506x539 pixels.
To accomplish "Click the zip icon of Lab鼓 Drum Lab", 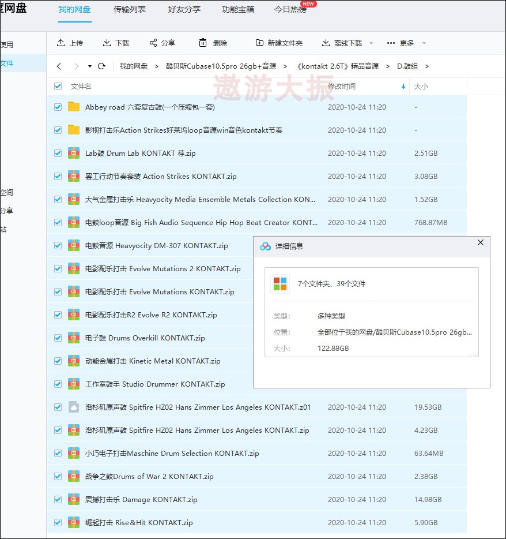I will click(74, 153).
